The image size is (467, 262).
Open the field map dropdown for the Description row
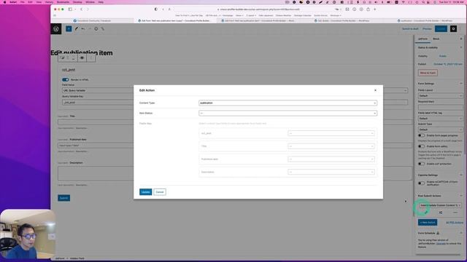(331, 172)
